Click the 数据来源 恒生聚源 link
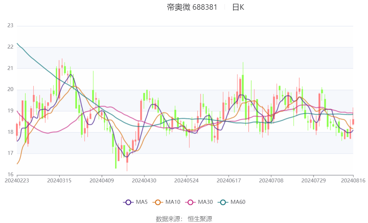The image size is (368, 223). [183, 219]
